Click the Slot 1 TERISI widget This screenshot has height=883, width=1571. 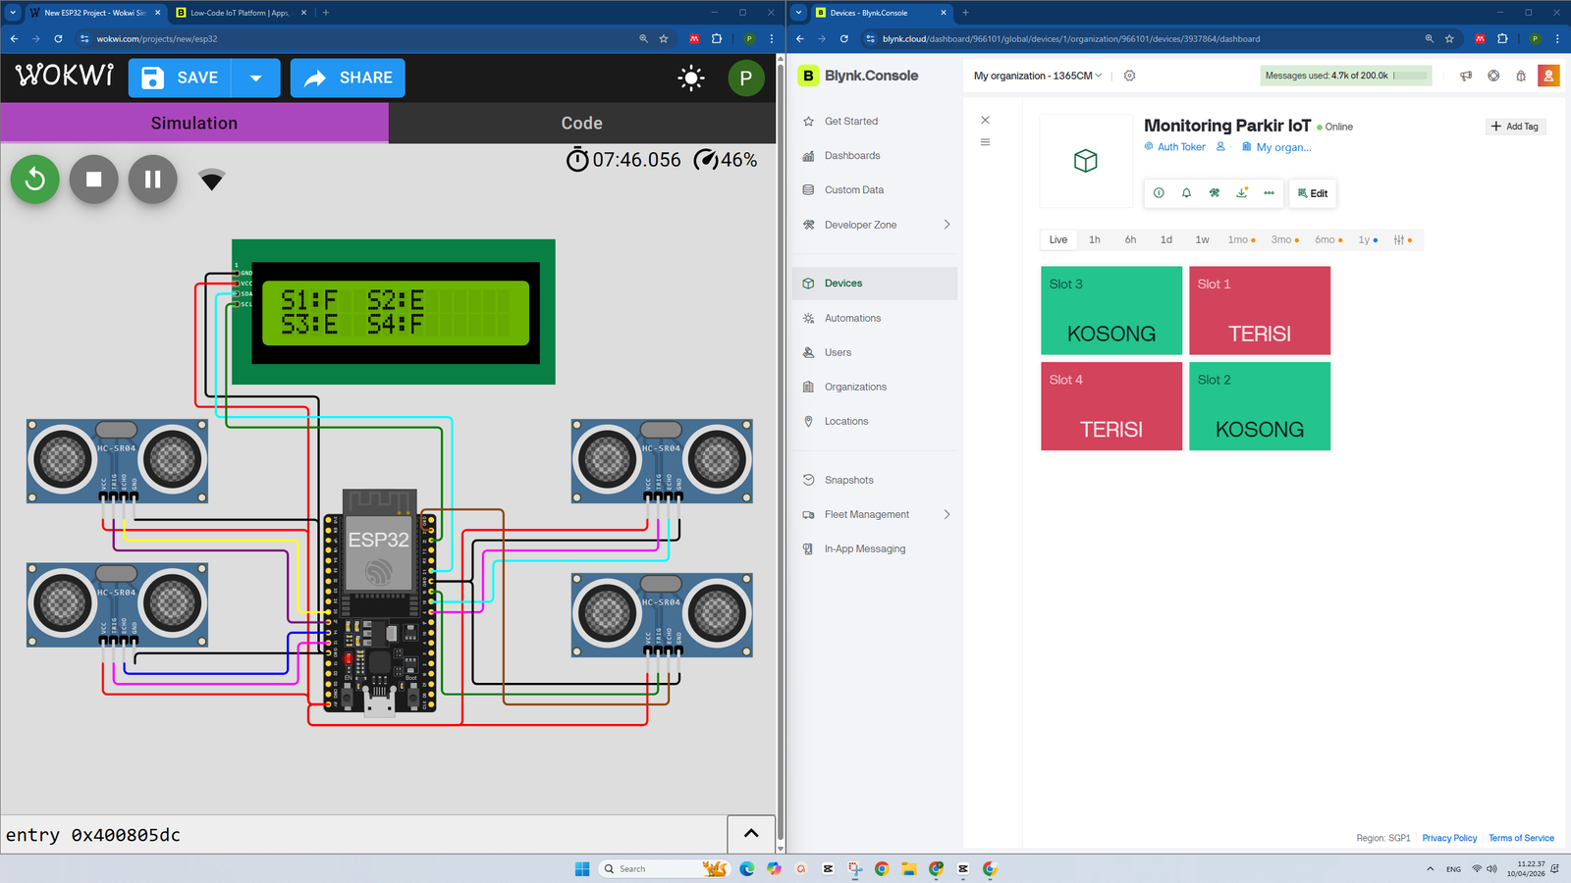[x=1260, y=310]
